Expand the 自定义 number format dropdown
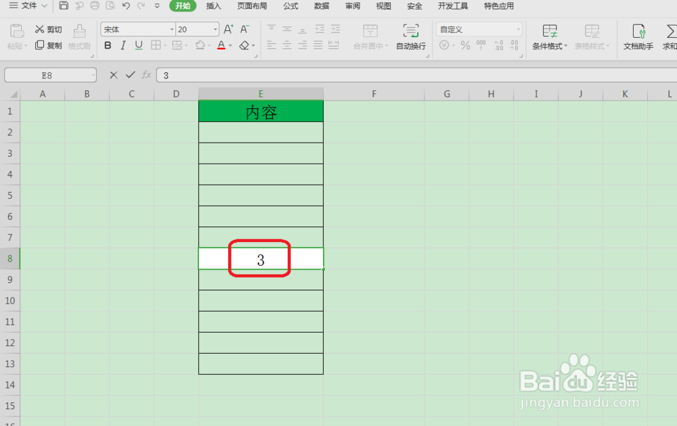The width and height of the screenshot is (677, 426). (518, 29)
